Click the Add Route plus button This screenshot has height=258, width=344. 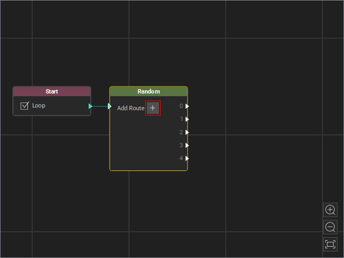153,108
